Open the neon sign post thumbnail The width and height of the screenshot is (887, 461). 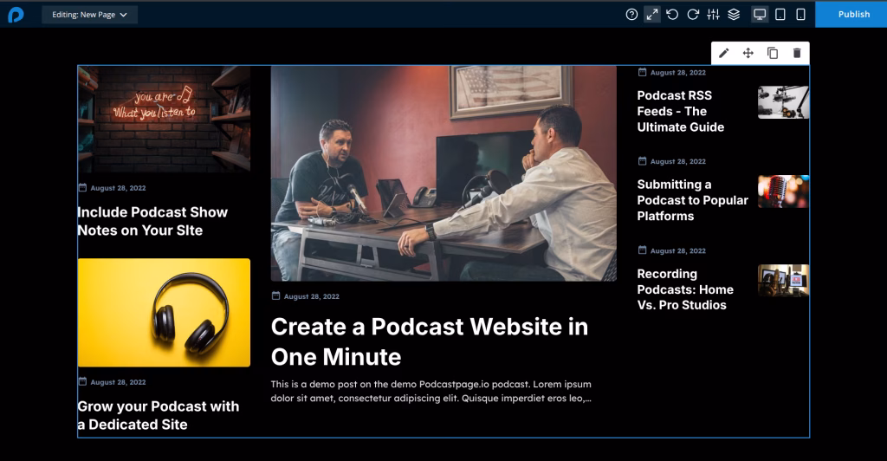click(x=164, y=120)
